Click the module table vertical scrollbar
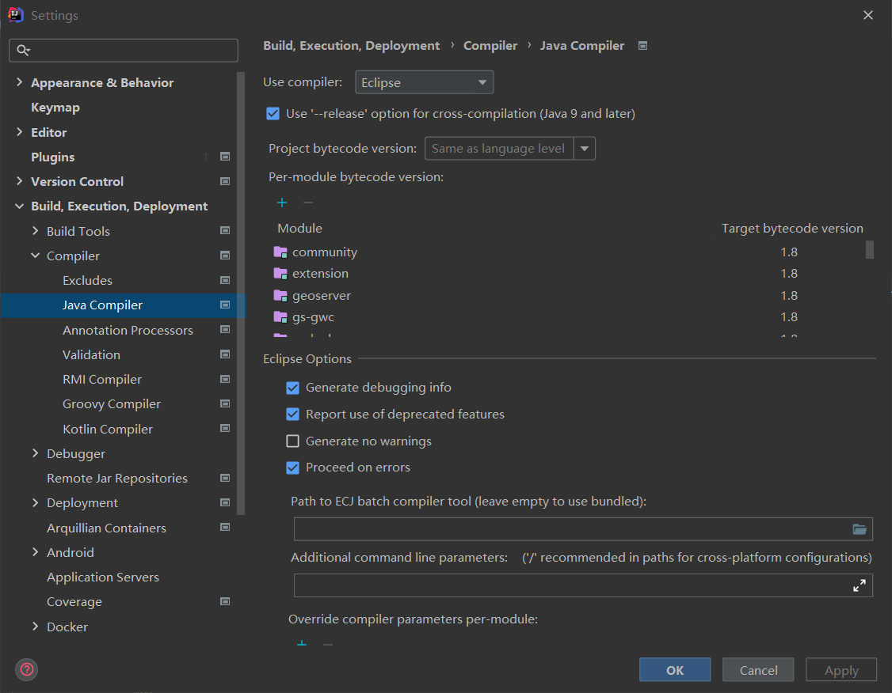 [x=870, y=250]
